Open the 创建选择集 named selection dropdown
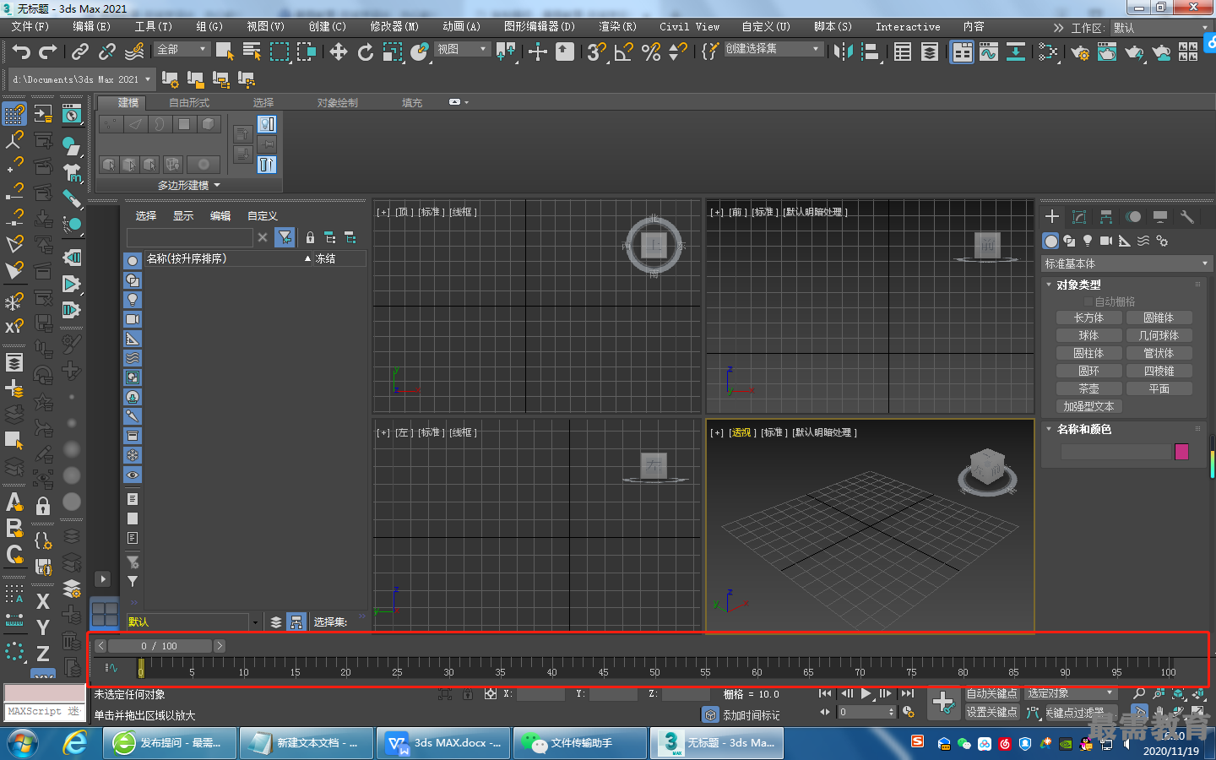Viewport: 1216px width, 760px height. [773, 49]
